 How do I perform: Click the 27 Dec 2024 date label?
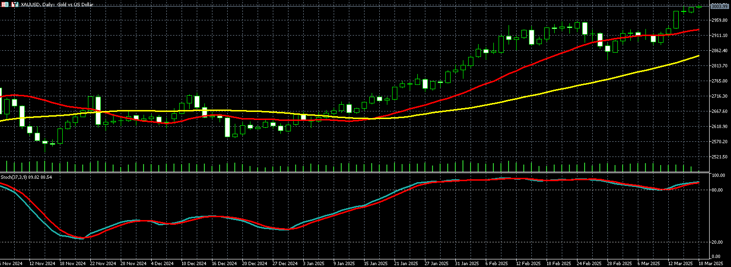[x=284, y=263]
